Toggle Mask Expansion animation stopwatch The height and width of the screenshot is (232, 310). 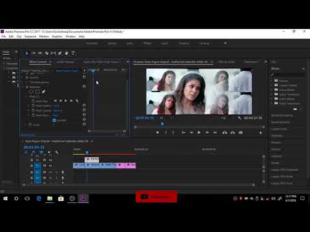point(33,115)
